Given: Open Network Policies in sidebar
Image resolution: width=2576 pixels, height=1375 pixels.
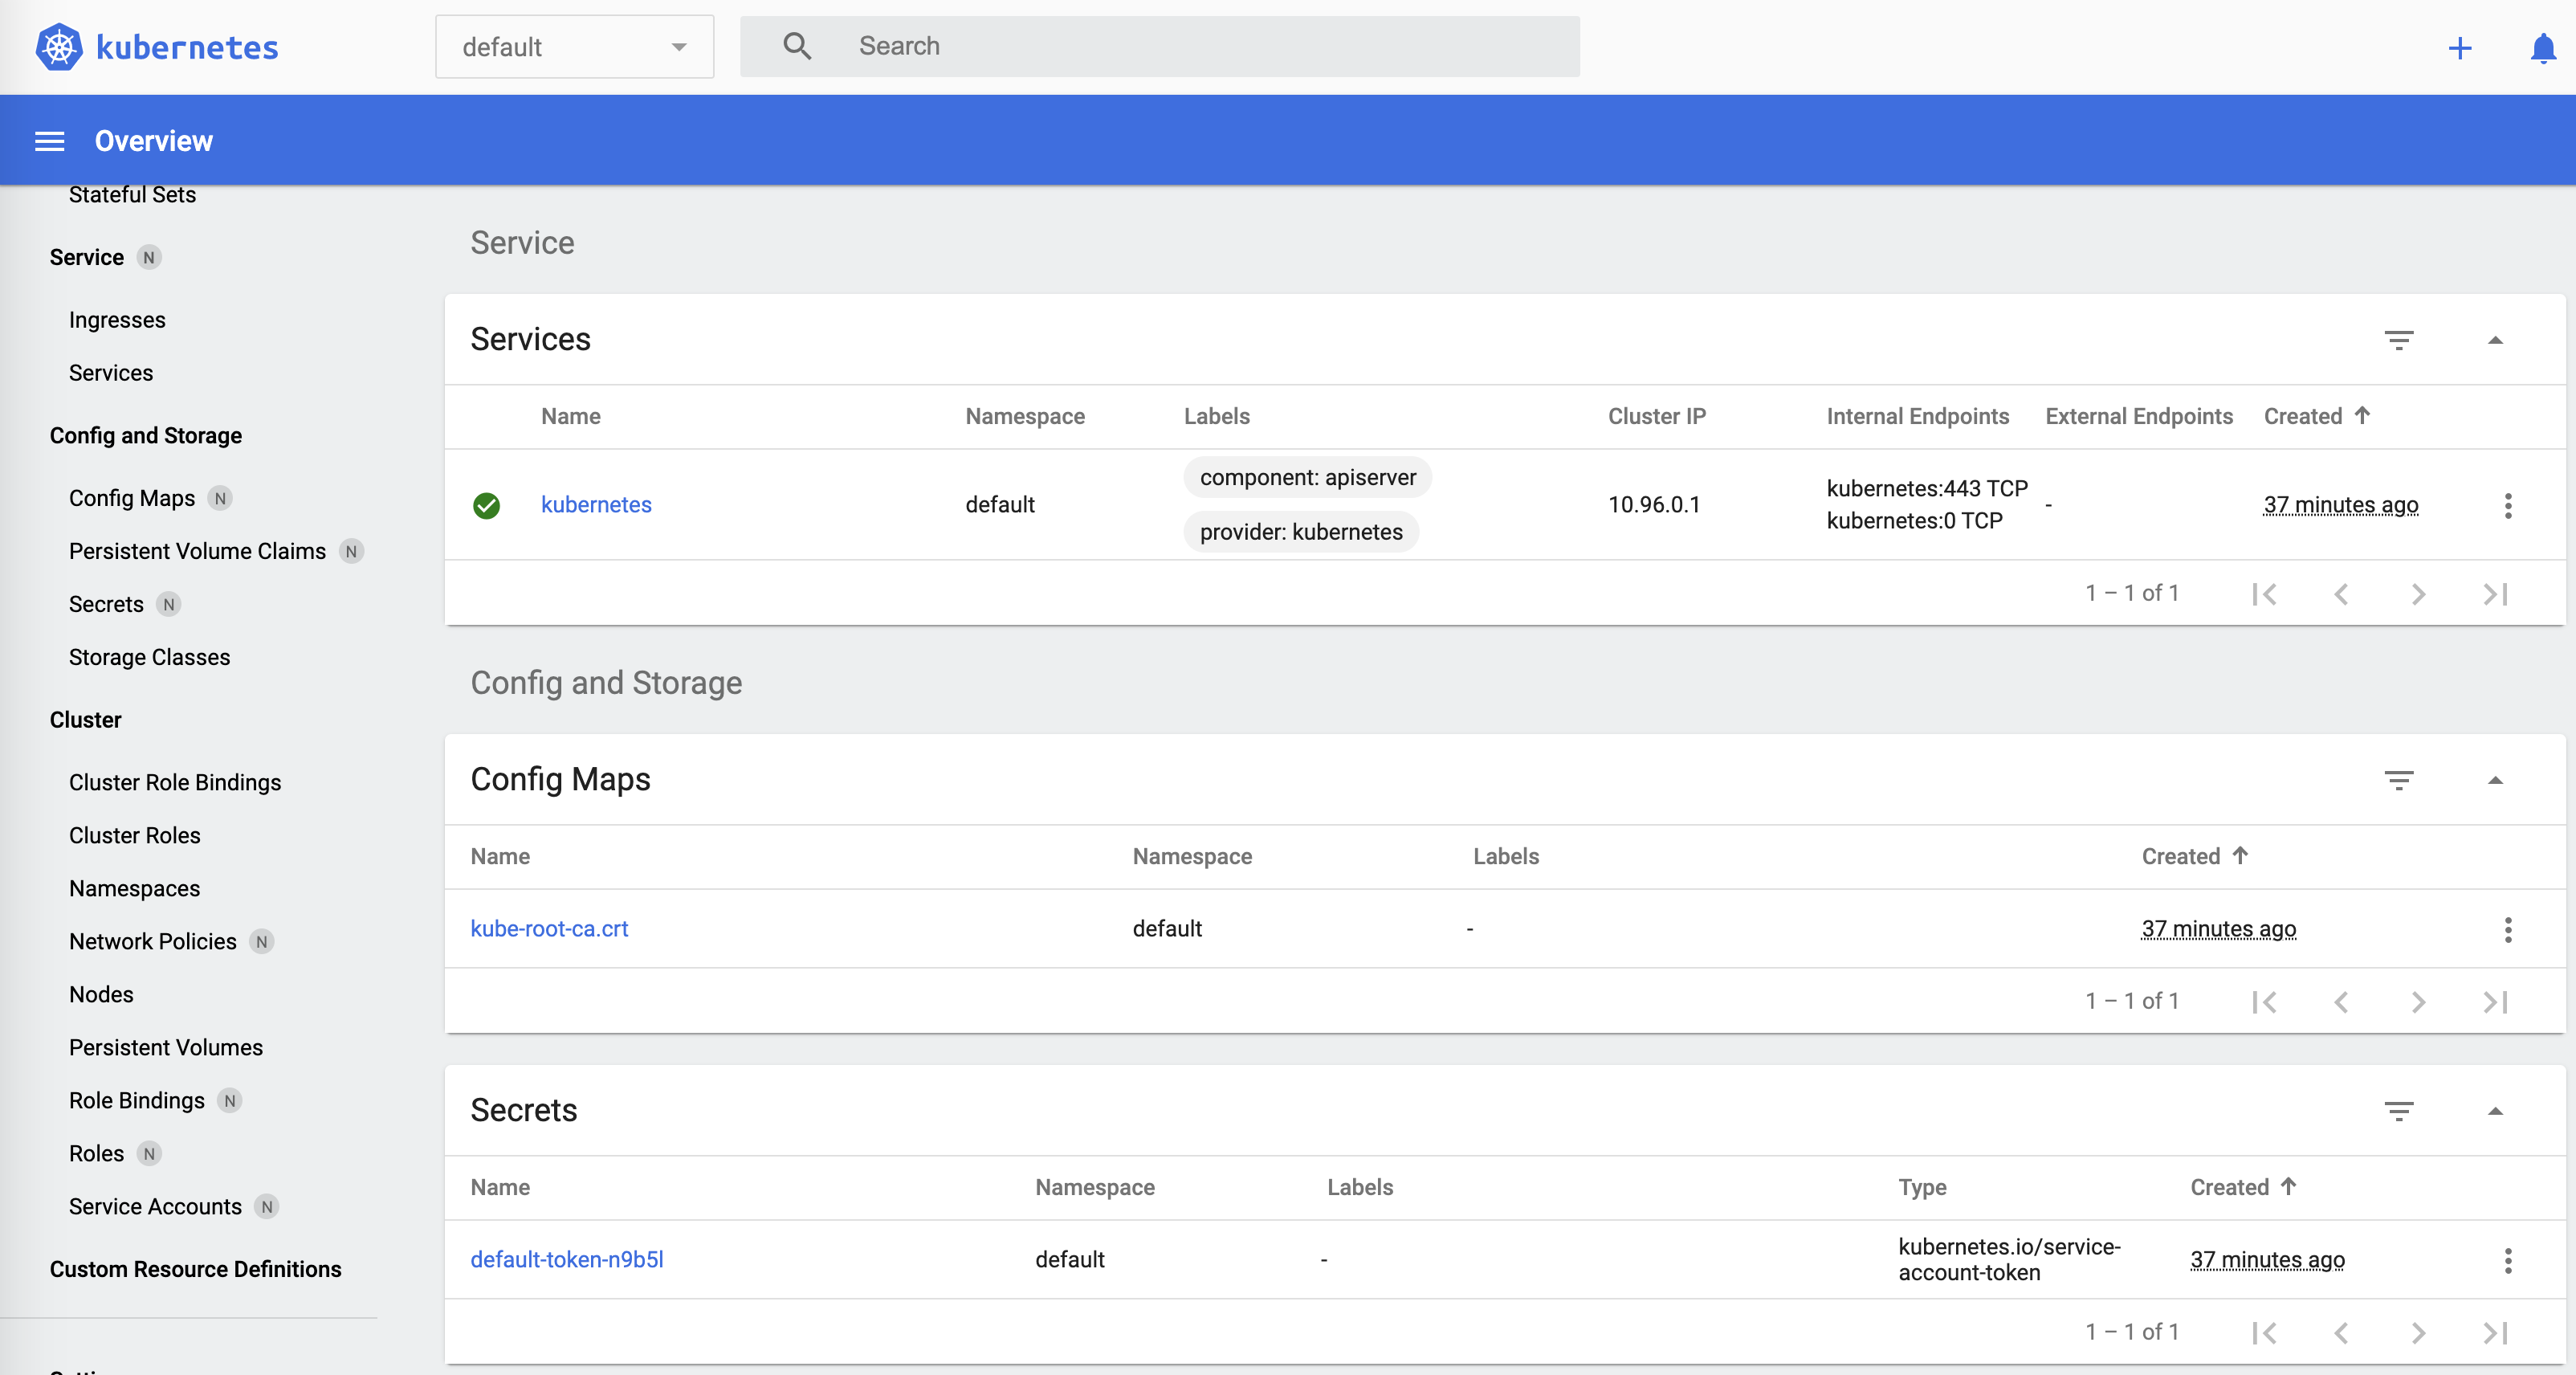Looking at the screenshot, I should [153, 941].
